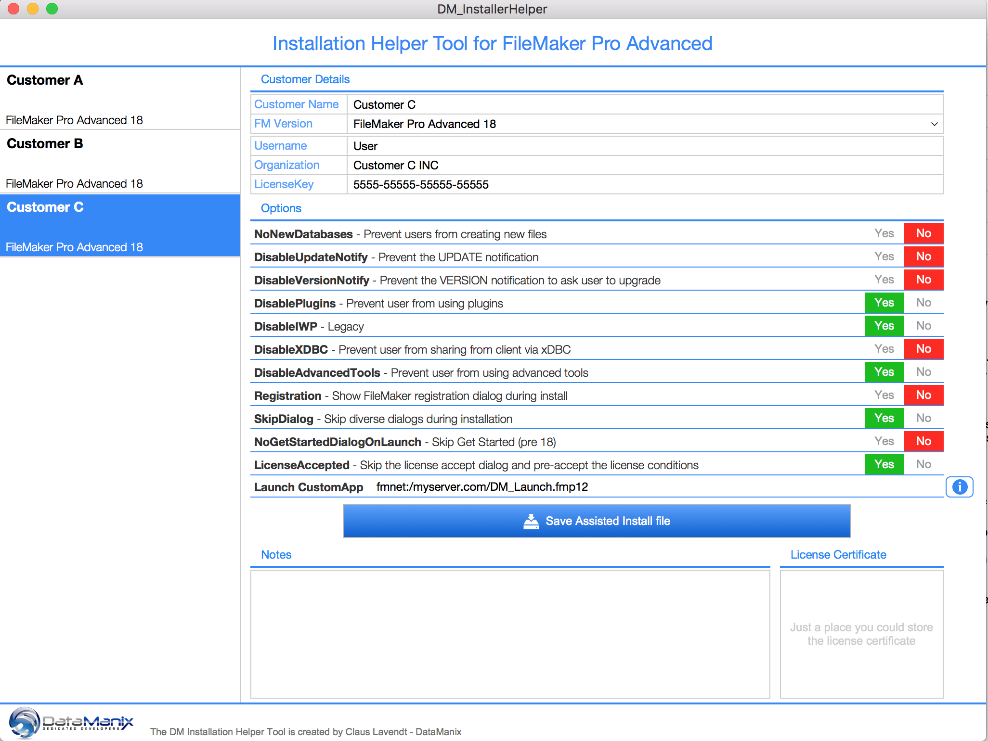The width and height of the screenshot is (988, 741).
Task: Click the download icon on Save Assisted Install button
Action: click(531, 521)
